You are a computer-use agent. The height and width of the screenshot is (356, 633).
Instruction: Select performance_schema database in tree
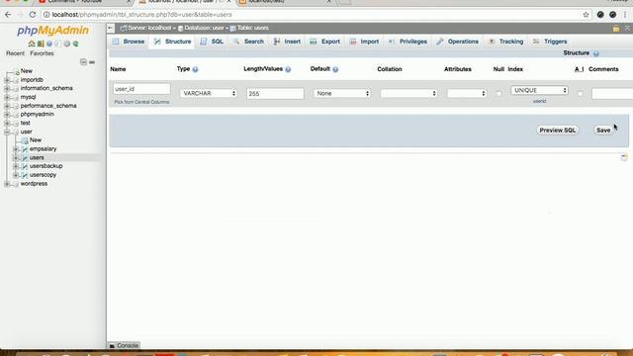(48, 106)
